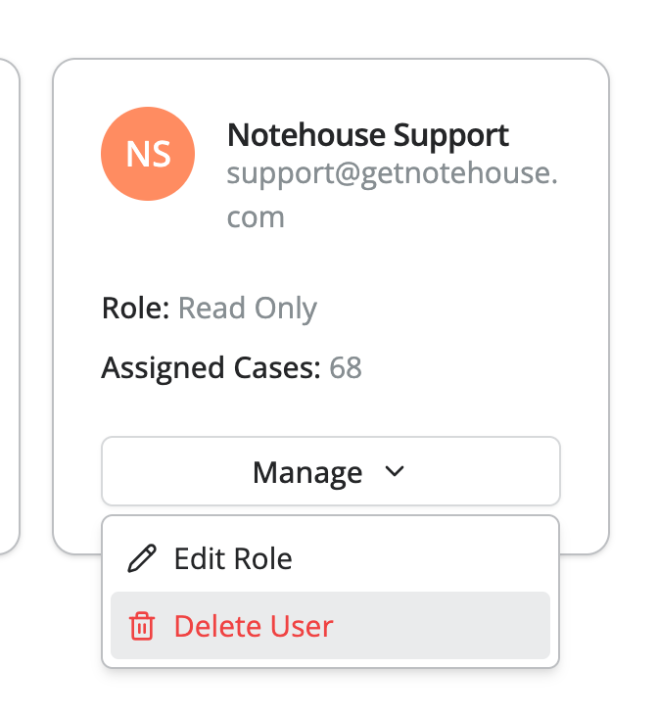Click the Read Only role value
The height and width of the screenshot is (717, 658).
click(248, 309)
